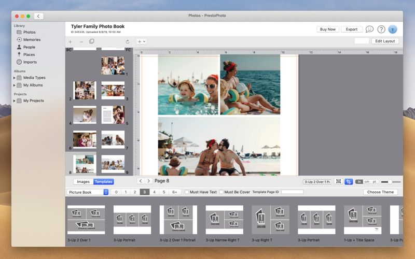Add a page with the plus icon

pyautogui.click(x=71, y=42)
